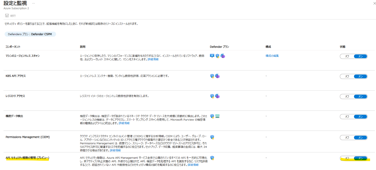Open 詳細情報 link in API セキュリティ態勢 description
The width and height of the screenshot is (376, 170).
193,165
